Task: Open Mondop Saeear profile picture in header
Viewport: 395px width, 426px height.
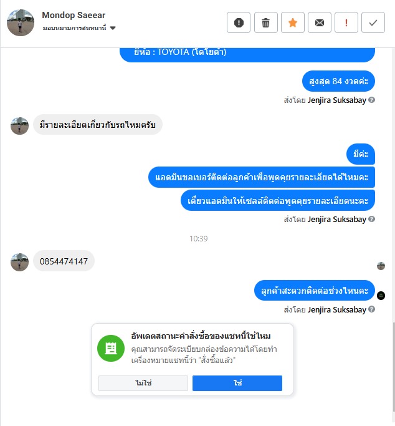Action: (x=21, y=22)
